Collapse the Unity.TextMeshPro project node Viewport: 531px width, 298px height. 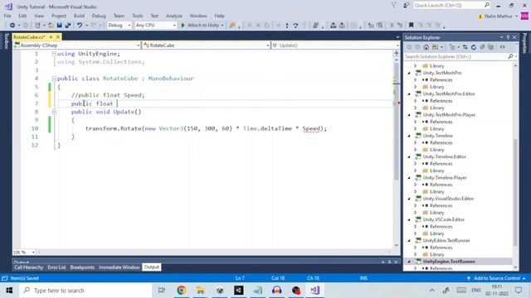pos(409,73)
